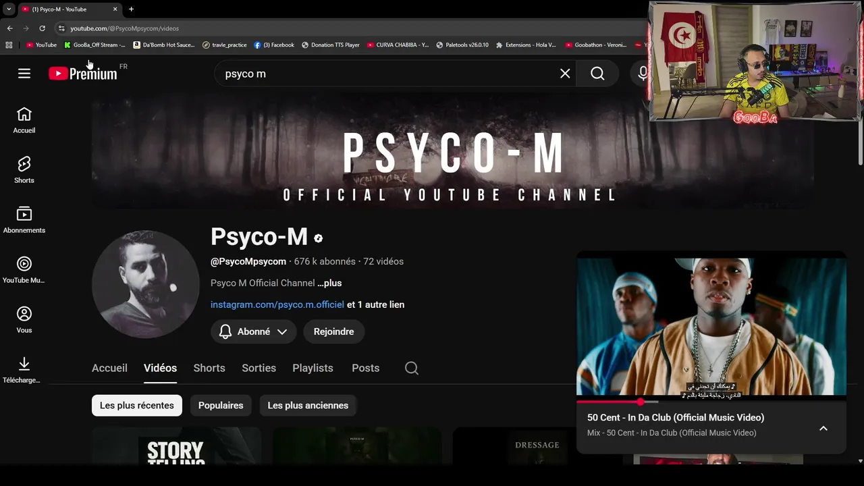The width and height of the screenshot is (864, 486).
Task: Switch to channel Shorts tab
Action: coord(209,368)
